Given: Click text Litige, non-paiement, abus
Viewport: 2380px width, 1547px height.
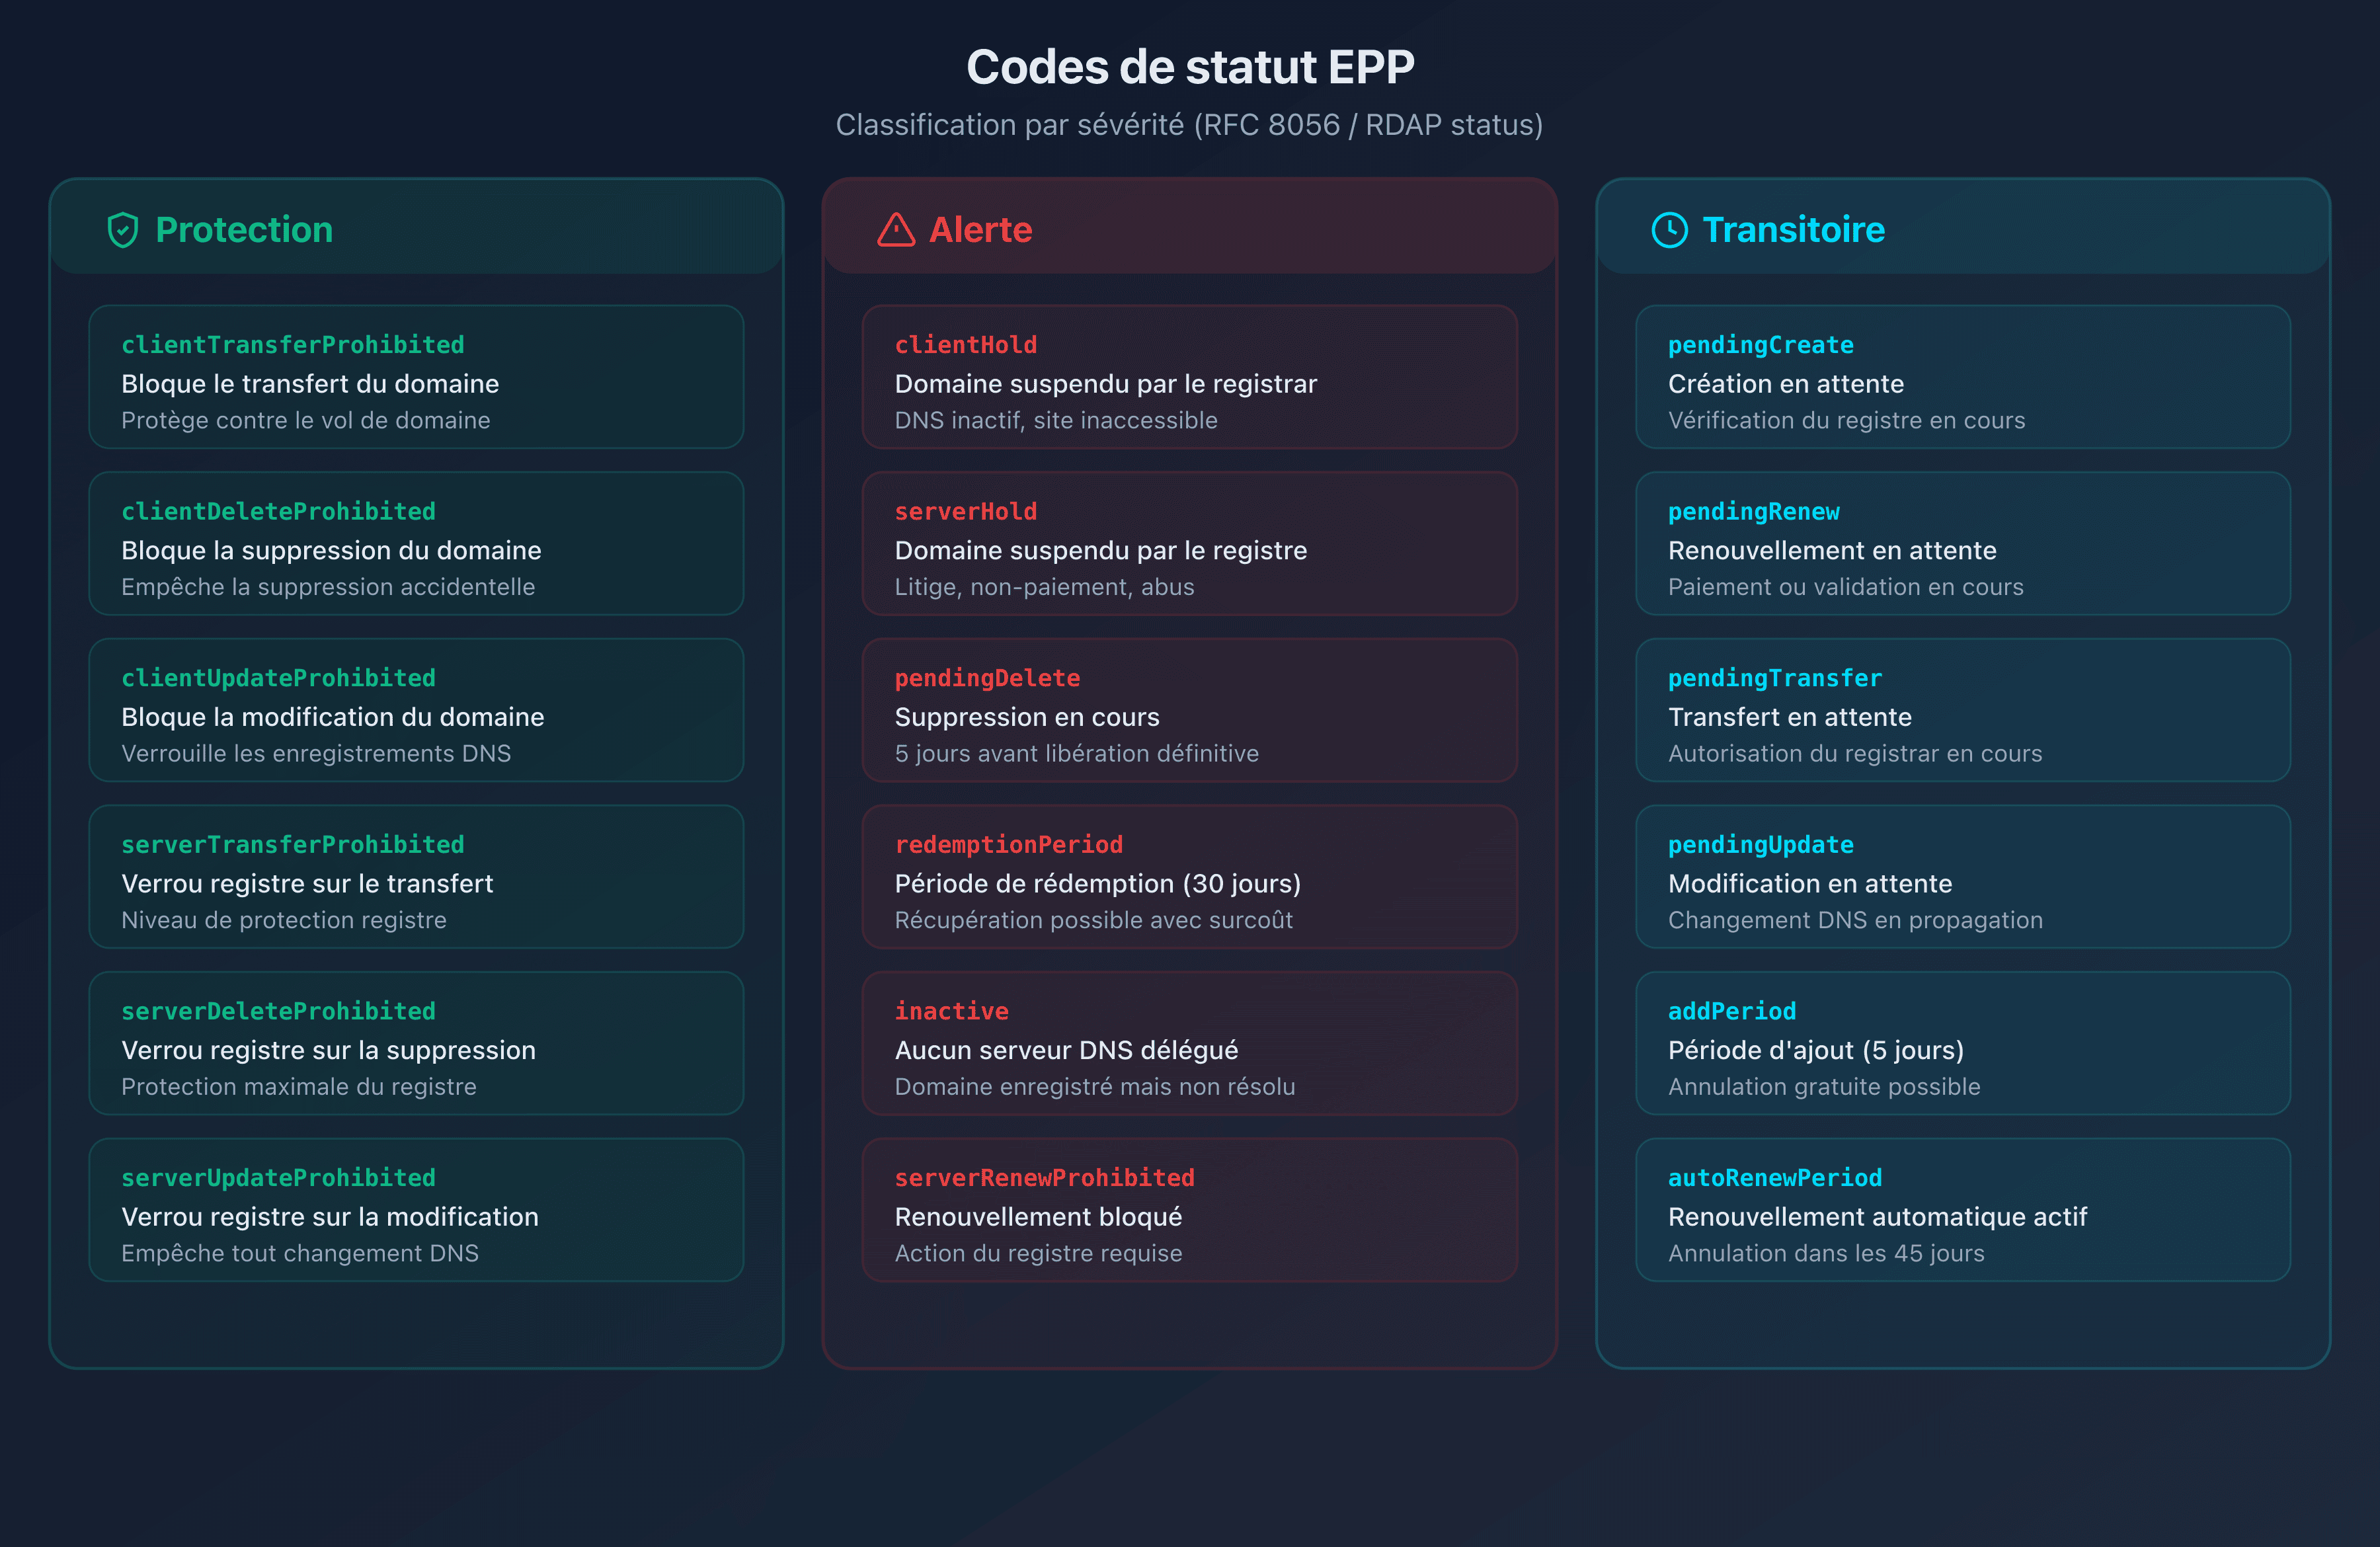Looking at the screenshot, I should 1044,587.
